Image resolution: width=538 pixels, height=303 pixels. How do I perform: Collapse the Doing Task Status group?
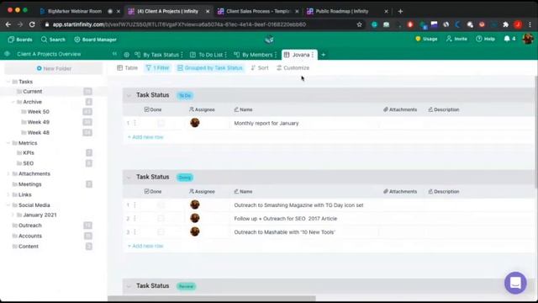pos(129,178)
